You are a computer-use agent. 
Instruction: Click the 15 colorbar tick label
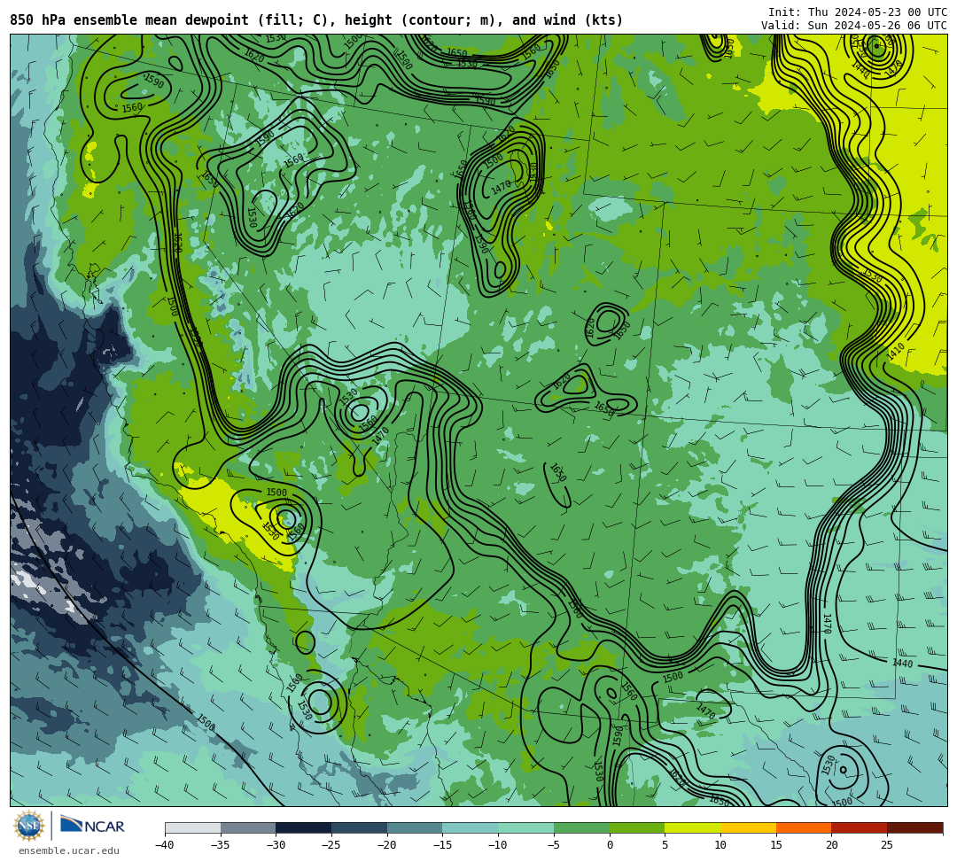coord(776,845)
